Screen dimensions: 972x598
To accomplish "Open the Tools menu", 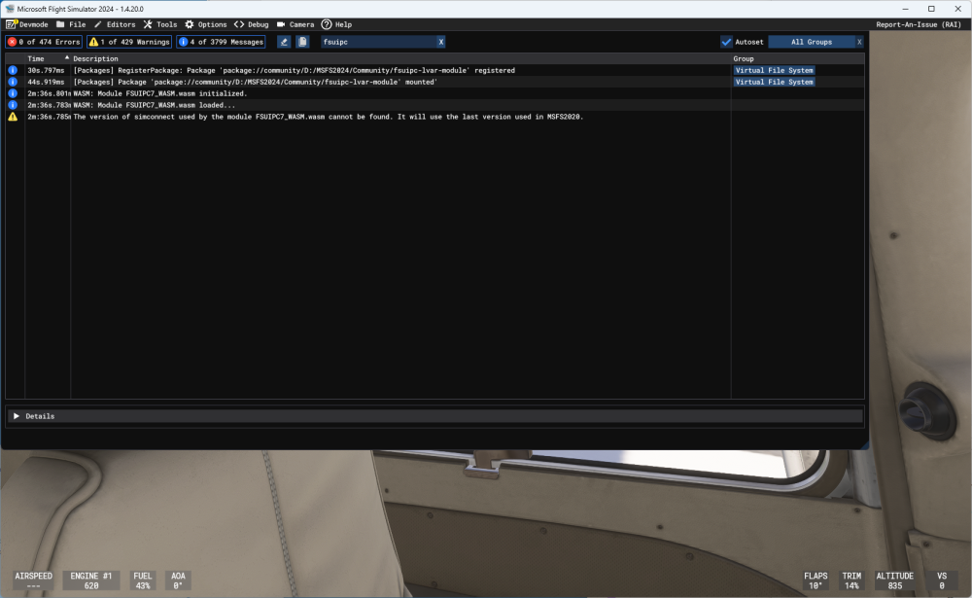I will [x=160, y=24].
